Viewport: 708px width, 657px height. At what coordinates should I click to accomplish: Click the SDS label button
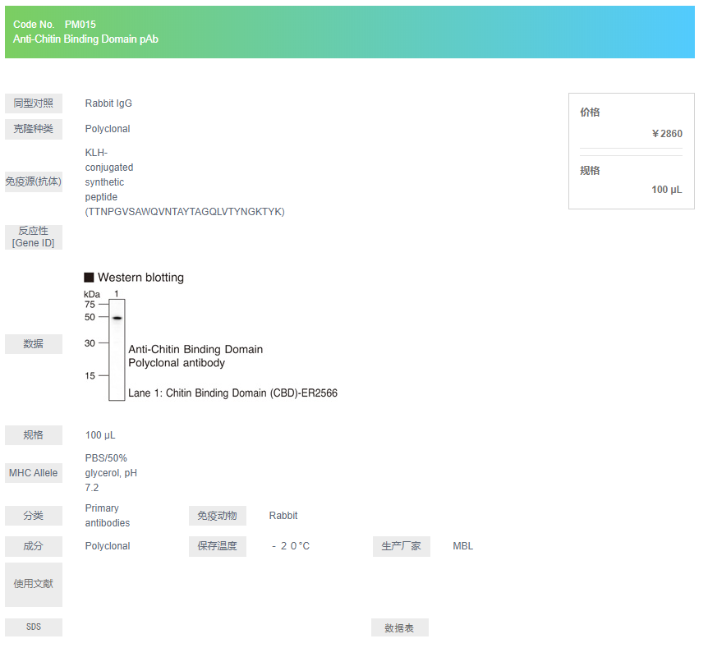(34, 627)
